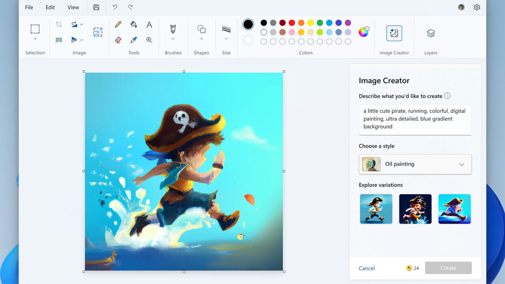The height and width of the screenshot is (284, 505).
Task: Redo the last action
Action: coord(131,7)
